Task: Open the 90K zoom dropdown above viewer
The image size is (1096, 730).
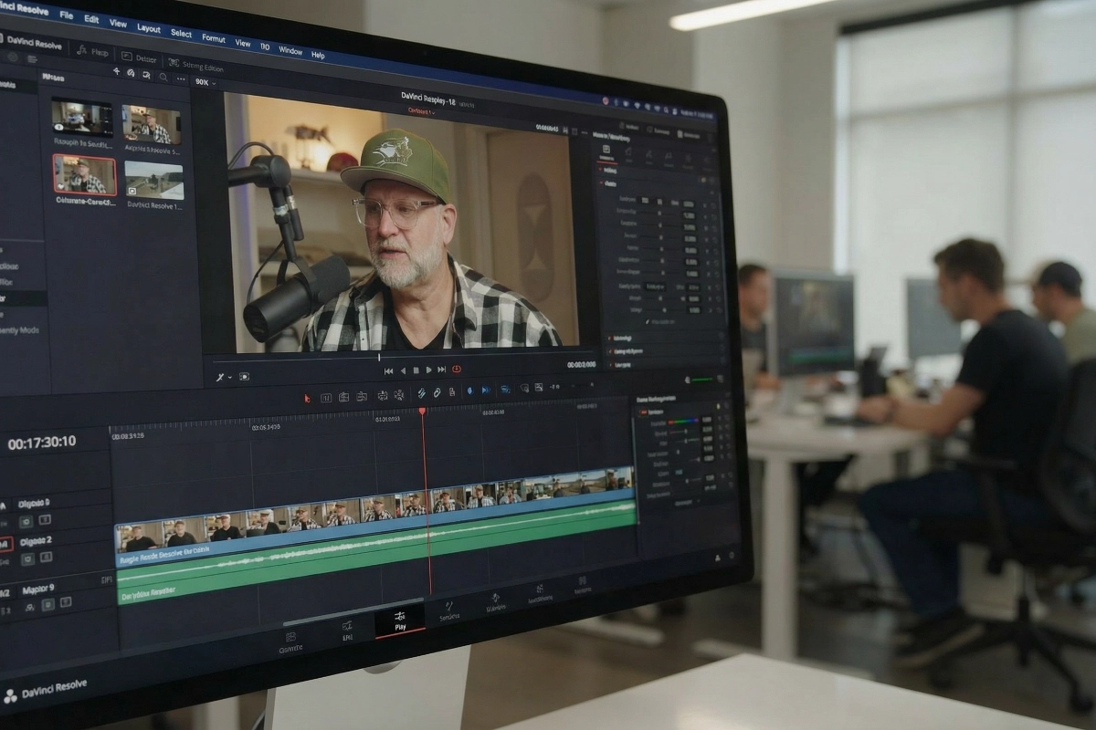Action: pyautogui.click(x=205, y=83)
